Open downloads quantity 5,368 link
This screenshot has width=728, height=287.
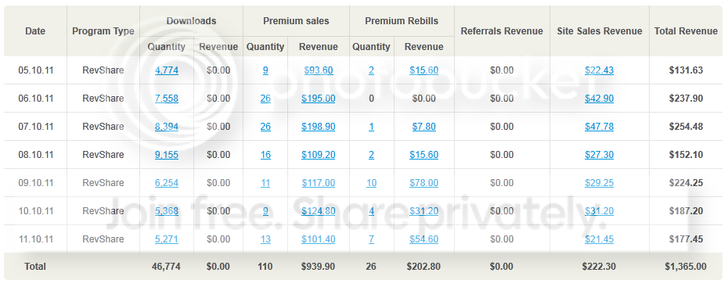[167, 211]
